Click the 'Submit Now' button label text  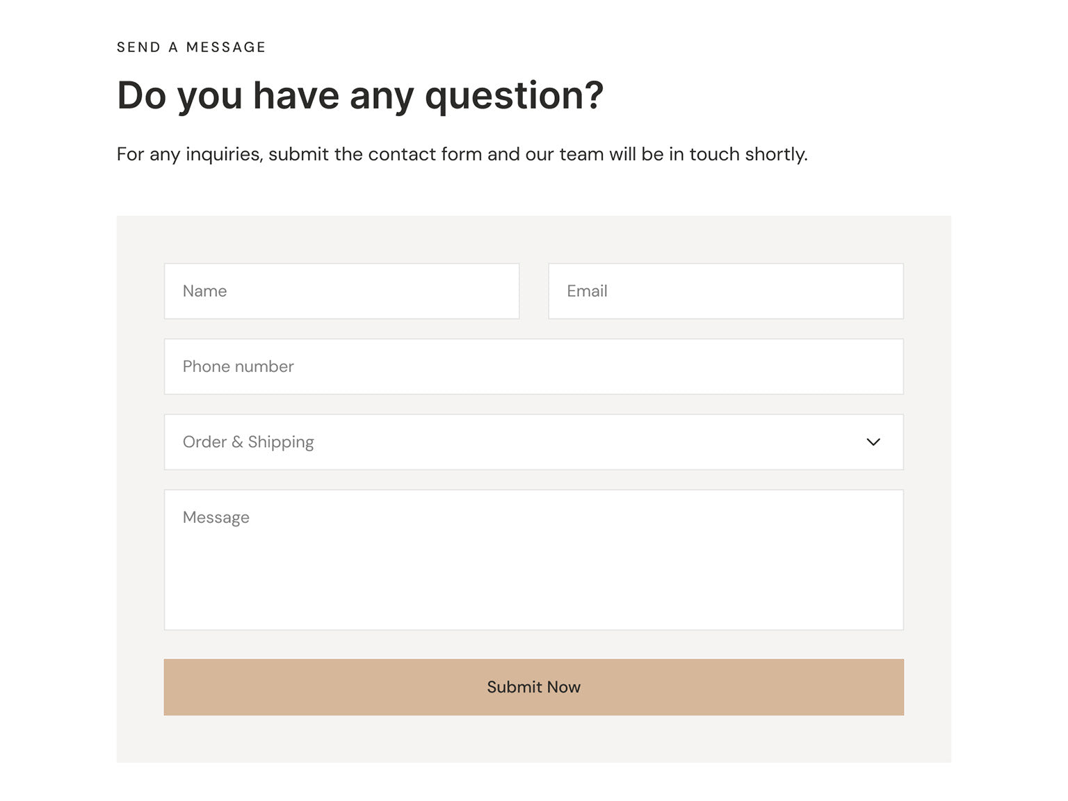533,687
